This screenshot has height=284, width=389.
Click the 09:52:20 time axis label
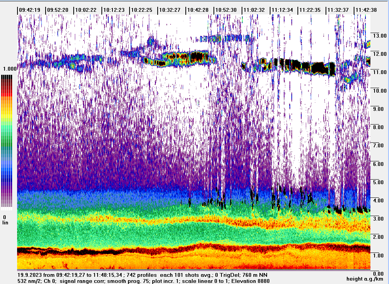[x=58, y=10]
